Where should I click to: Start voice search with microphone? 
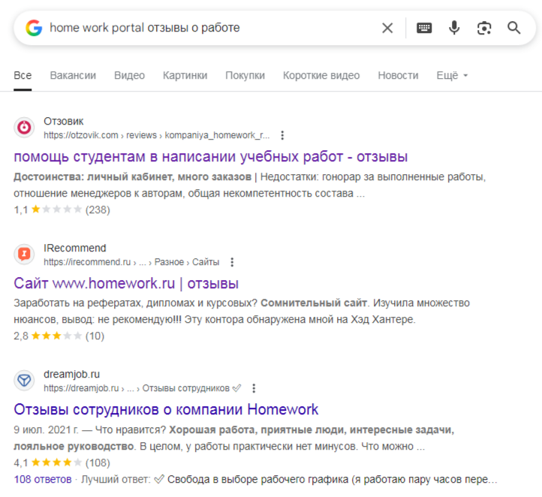pos(454,29)
